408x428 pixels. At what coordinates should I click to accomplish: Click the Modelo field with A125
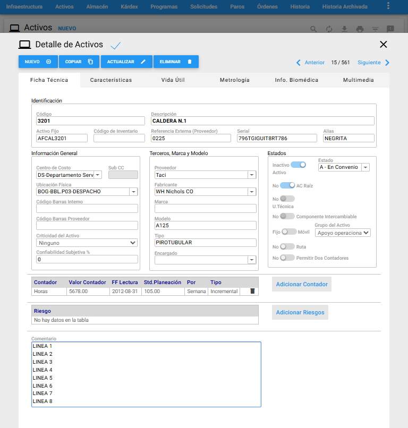click(x=206, y=226)
